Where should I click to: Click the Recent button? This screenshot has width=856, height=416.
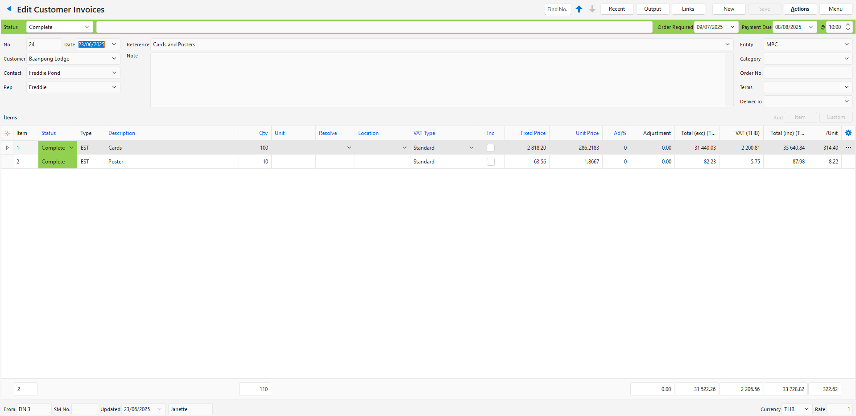(x=616, y=9)
